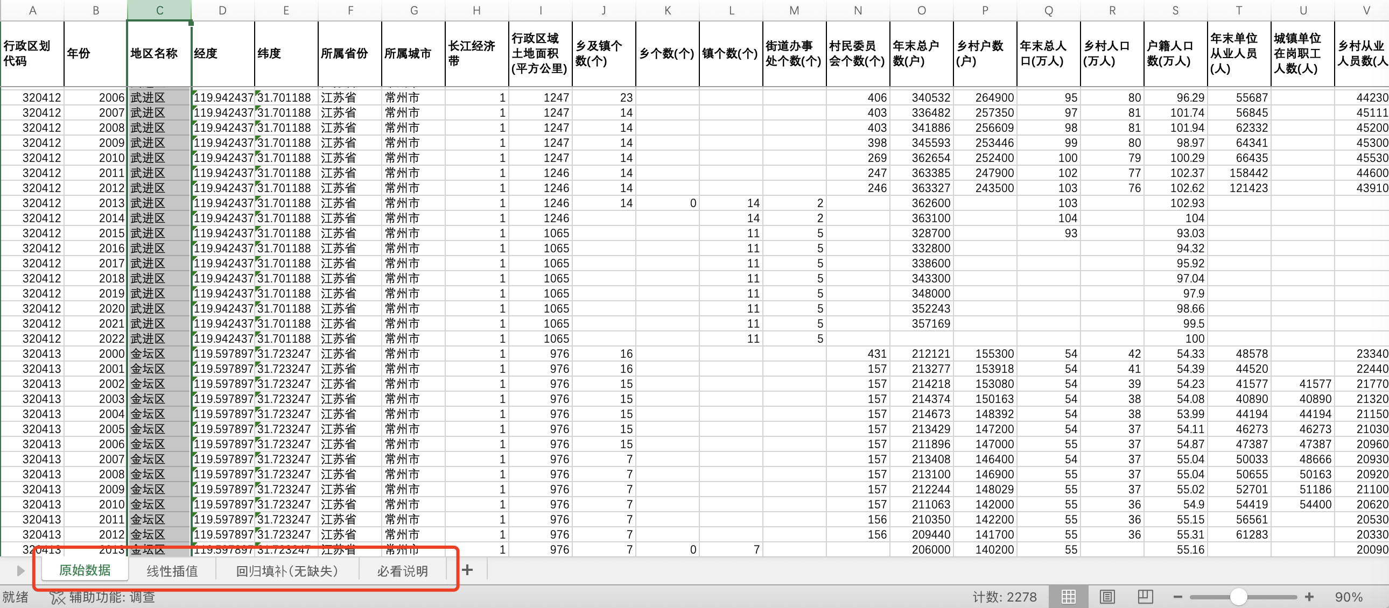Open the 必看说明 sheet tab

pyautogui.click(x=402, y=571)
